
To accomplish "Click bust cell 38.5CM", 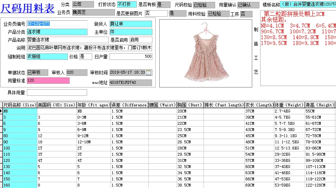I will point(190,185).
